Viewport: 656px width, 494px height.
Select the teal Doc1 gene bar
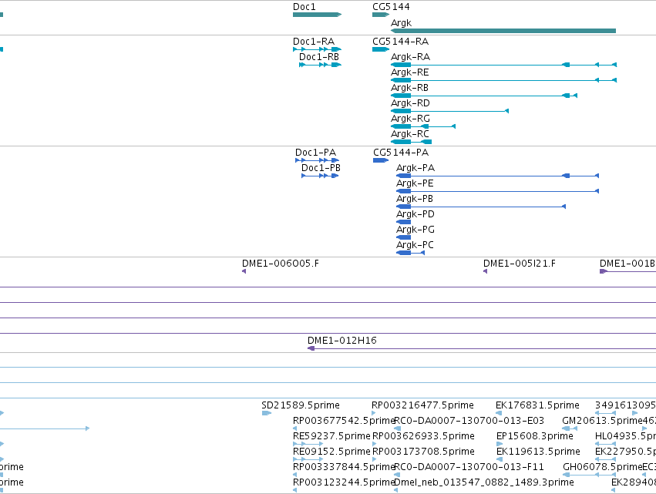click(x=317, y=15)
